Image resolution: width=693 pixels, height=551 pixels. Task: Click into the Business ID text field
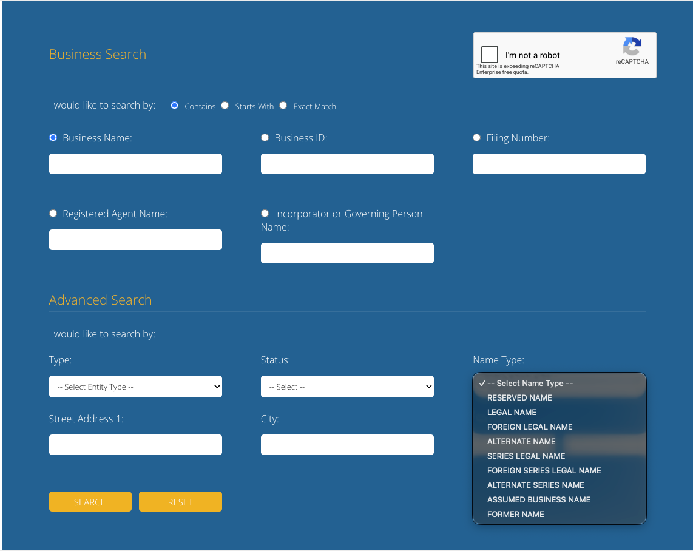[347, 164]
